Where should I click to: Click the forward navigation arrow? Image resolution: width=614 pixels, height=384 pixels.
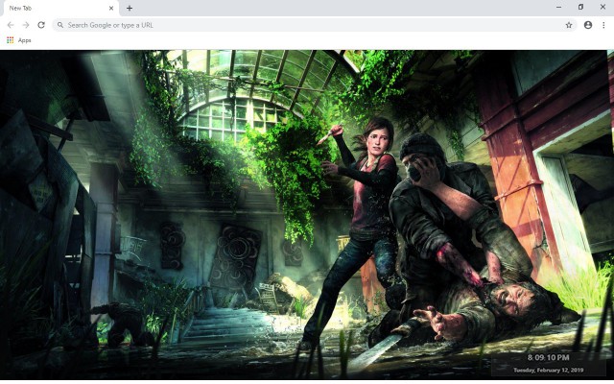26,25
